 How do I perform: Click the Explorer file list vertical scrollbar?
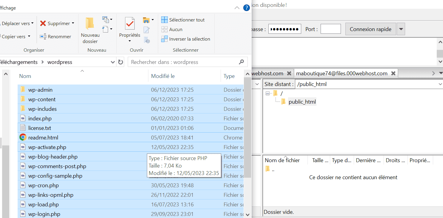247,127
